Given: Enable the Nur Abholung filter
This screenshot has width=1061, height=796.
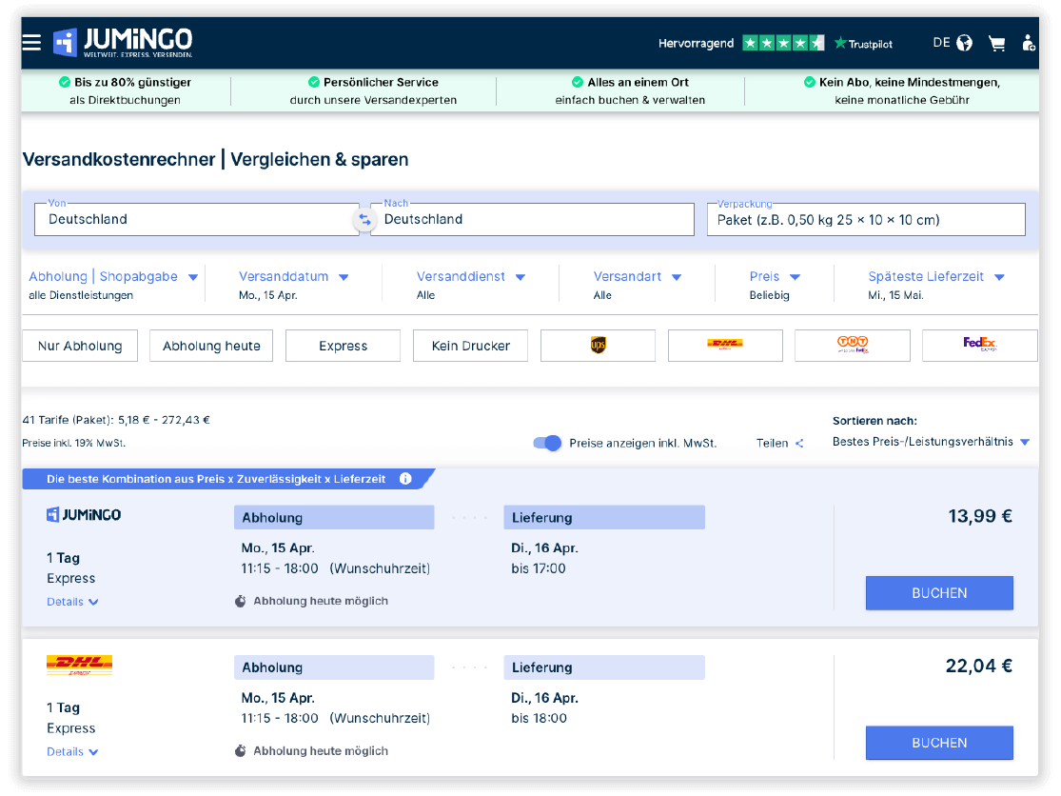Looking at the screenshot, I should click(80, 346).
